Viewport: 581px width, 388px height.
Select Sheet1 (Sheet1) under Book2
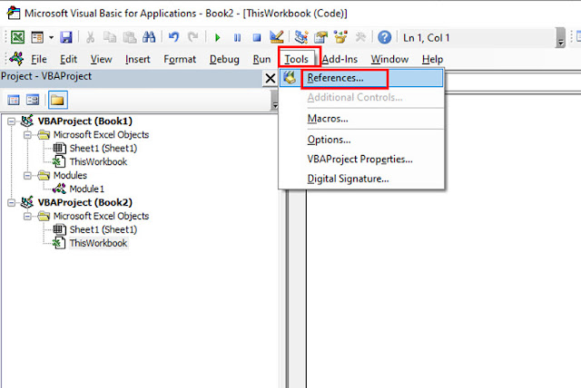(103, 229)
